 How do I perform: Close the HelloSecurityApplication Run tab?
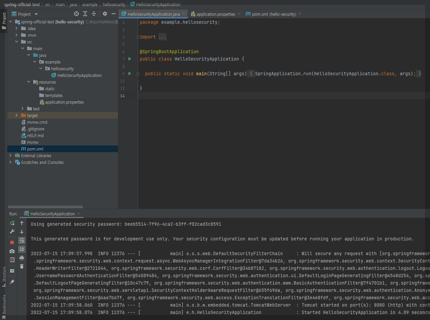pyautogui.click(x=78, y=214)
